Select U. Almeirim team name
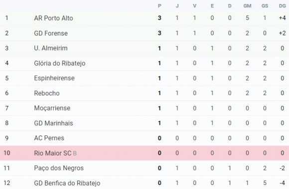Screen dimensions: 289x189 [x=51, y=48]
